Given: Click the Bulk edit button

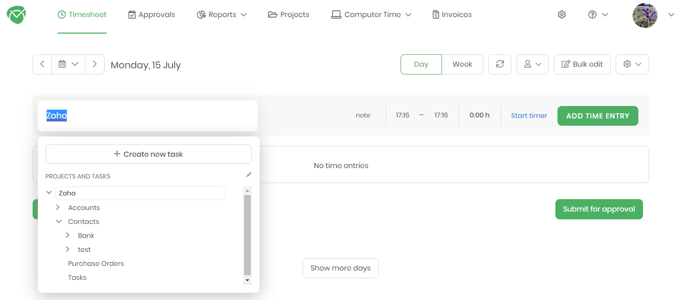Looking at the screenshot, I should 582,64.
